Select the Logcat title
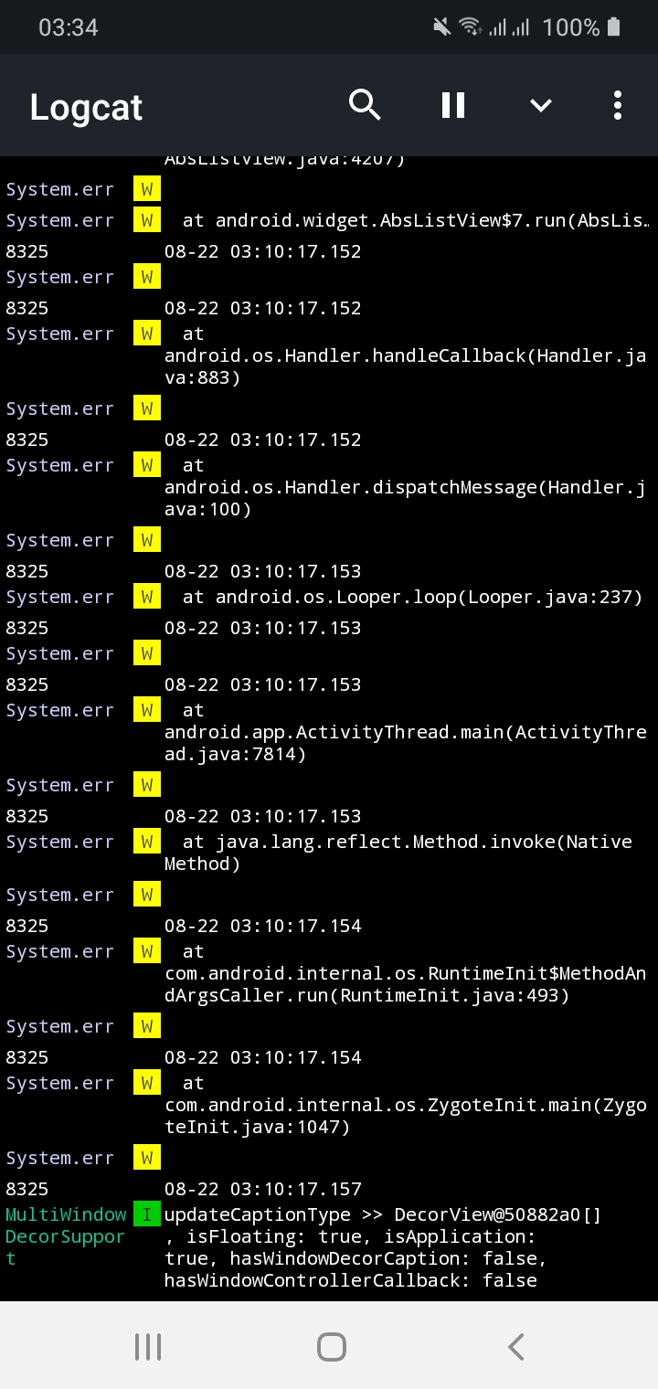Image resolution: width=658 pixels, height=1389 pixels. (85, 106)
